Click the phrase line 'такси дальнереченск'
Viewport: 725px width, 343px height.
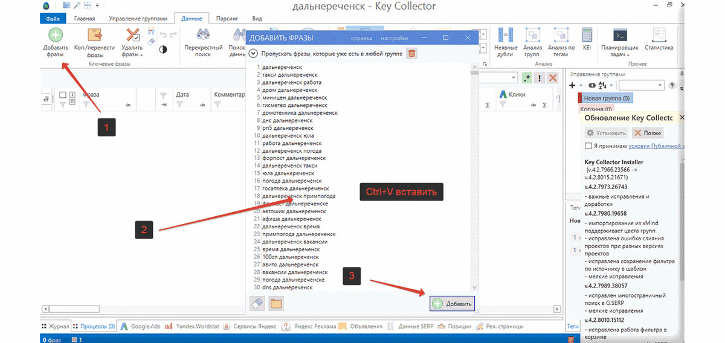click(289, 75)
